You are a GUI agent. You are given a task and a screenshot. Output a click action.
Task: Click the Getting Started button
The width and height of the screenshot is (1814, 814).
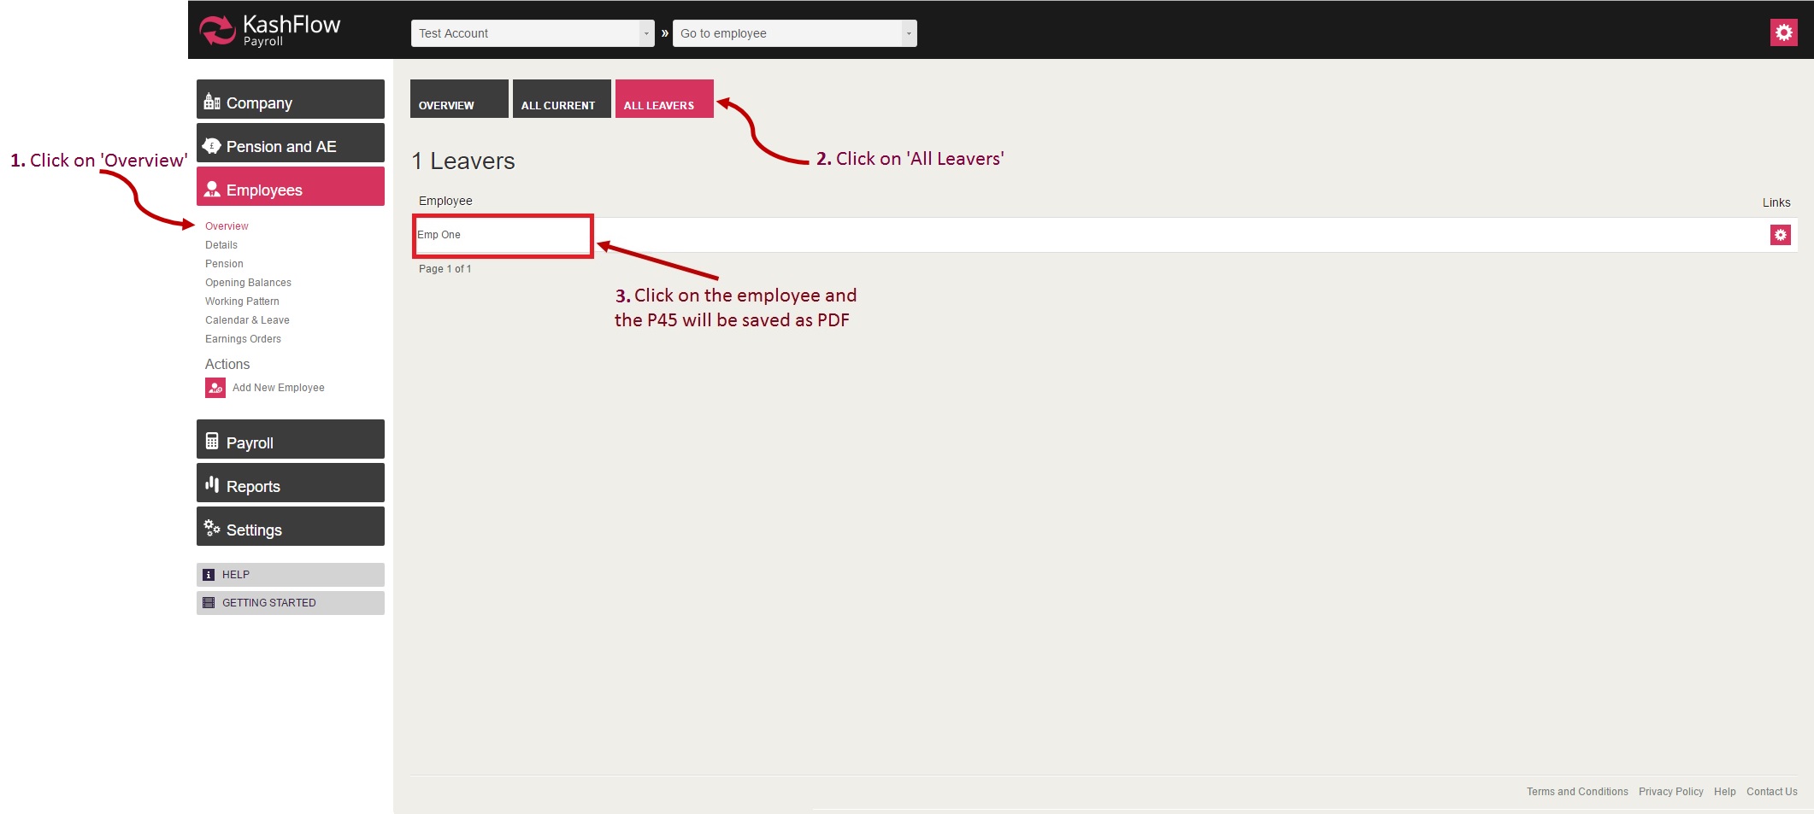[290, 603]
